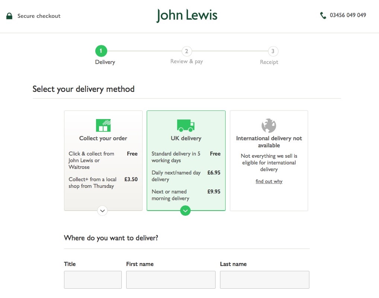The height and width of the screenshot is (298, 379).
Task: Open the find out why link
Action: tap(269, 181)
